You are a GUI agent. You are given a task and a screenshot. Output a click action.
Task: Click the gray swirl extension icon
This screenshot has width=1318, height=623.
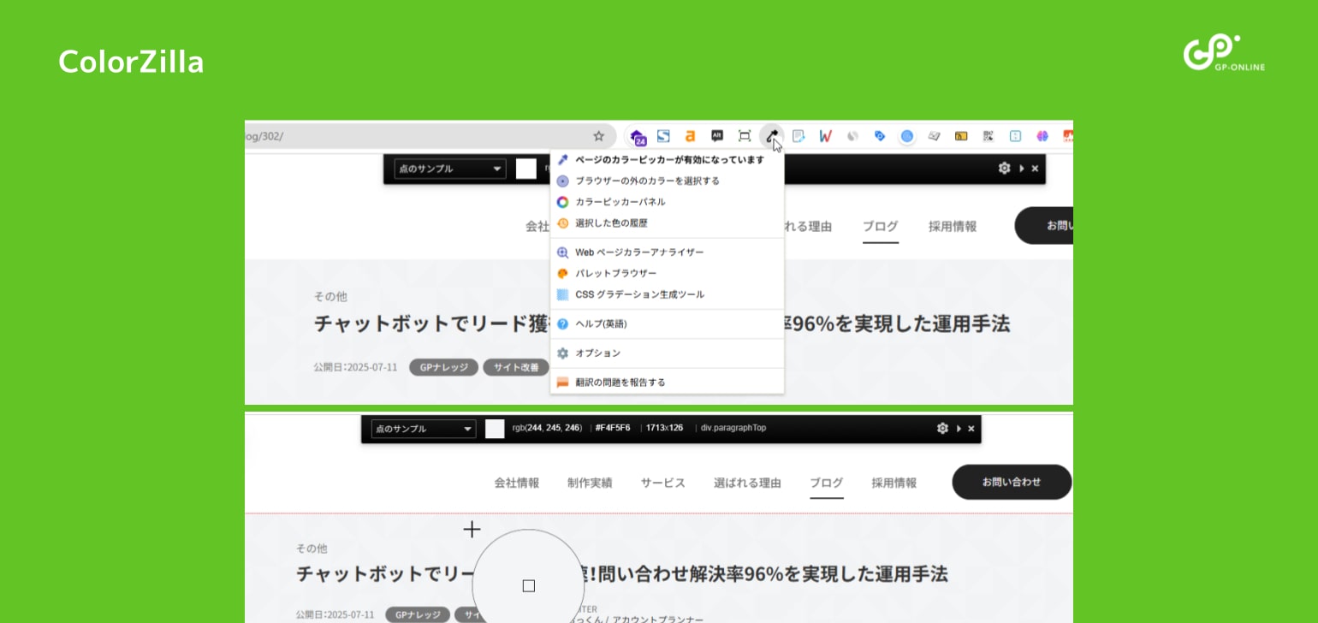coord(852,136)
